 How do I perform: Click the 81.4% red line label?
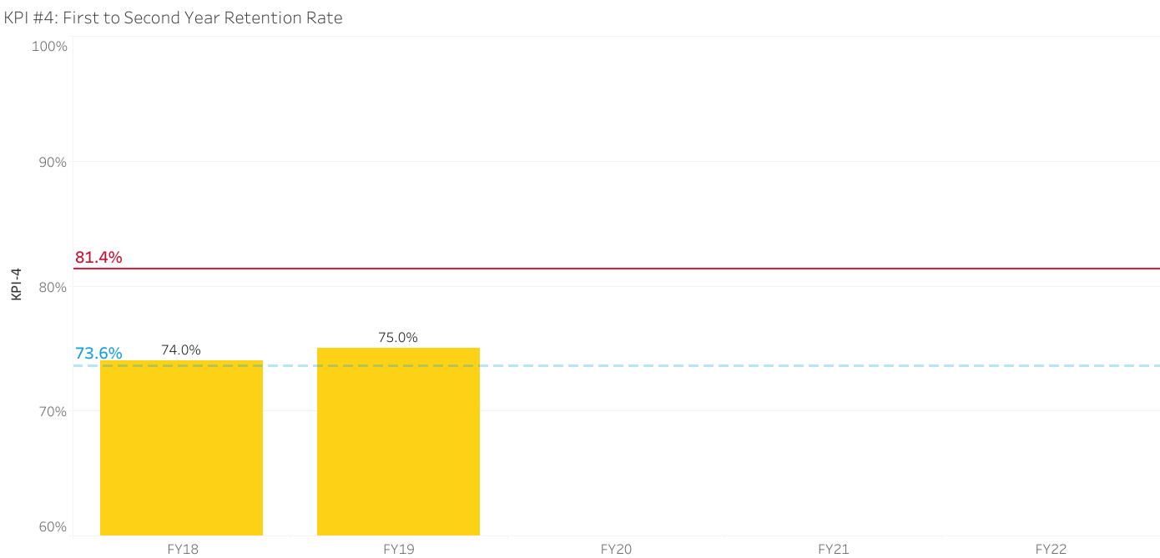point(98,258)
